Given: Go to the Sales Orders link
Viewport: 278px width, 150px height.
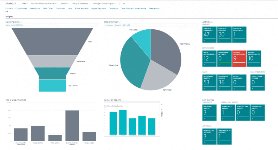Looking at the screenshot, I should tap(47, 8).
